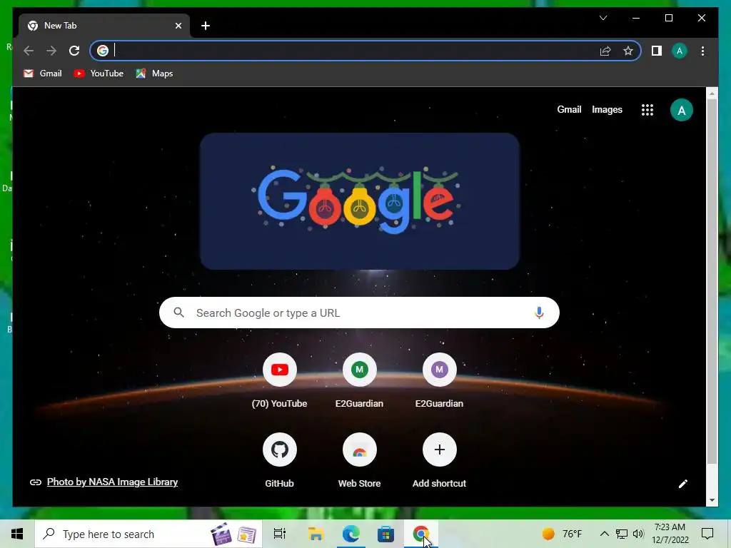Click the Add shortcut button
The image size is (731, 548).
439,460
